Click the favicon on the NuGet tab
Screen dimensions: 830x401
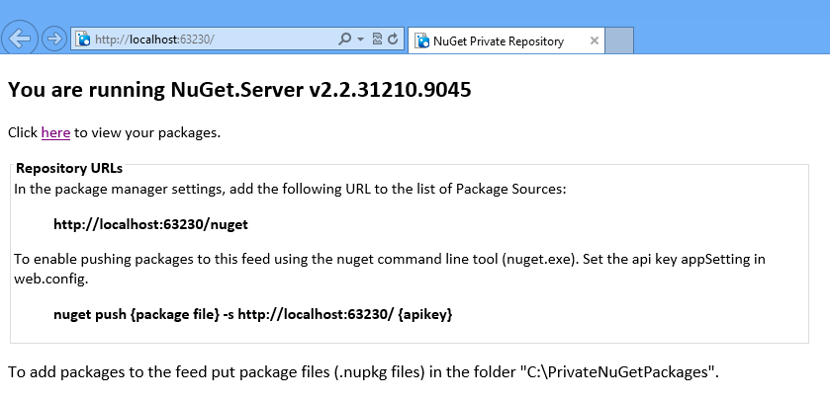pyautogui.click(x=421, y=41)
